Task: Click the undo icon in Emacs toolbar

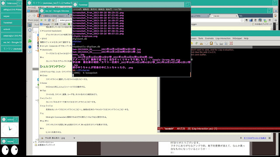Action: (192, 43)
